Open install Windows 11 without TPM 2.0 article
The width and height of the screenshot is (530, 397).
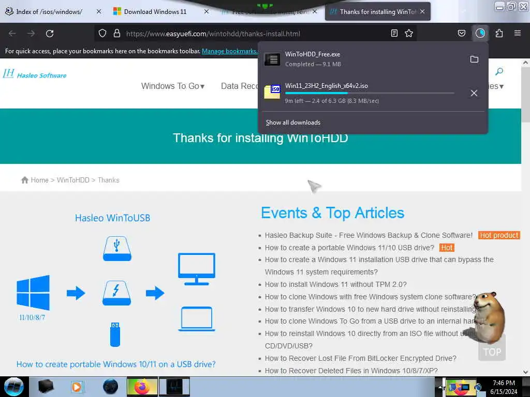coord(335,285)
